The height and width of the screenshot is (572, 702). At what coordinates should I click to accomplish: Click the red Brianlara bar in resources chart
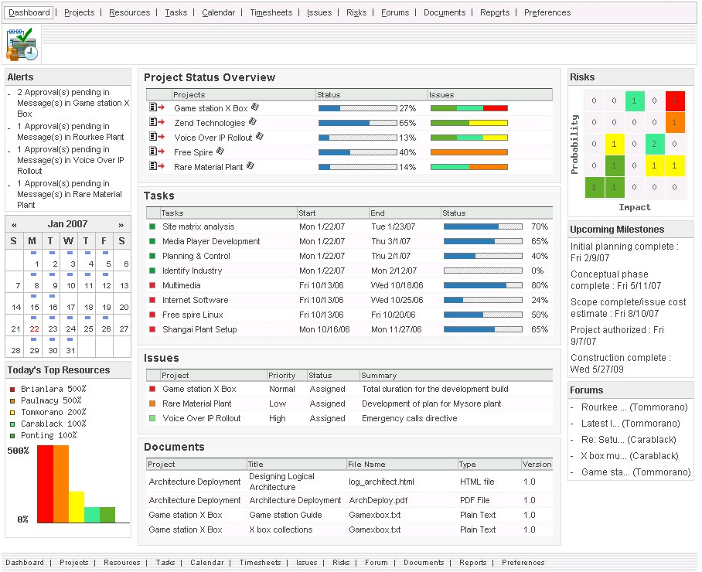point(45,484)
